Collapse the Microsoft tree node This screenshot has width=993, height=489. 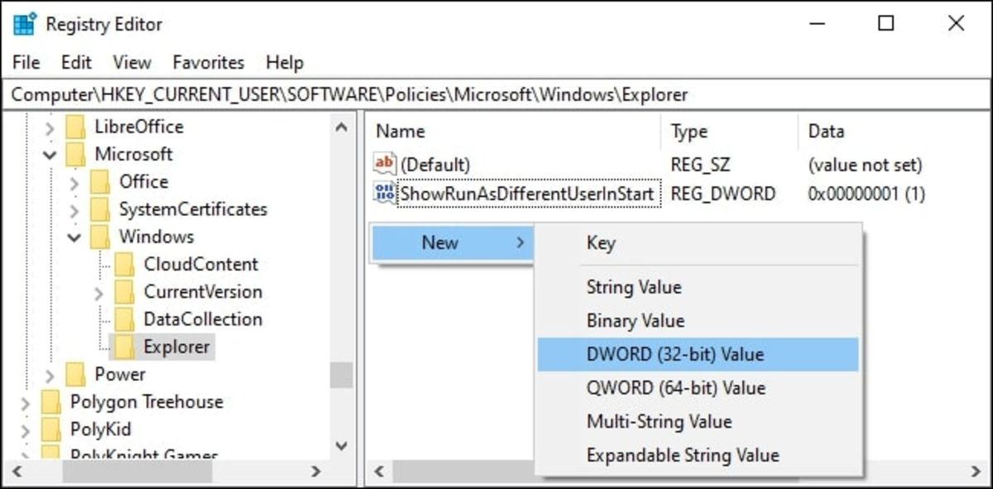(50, 155)
